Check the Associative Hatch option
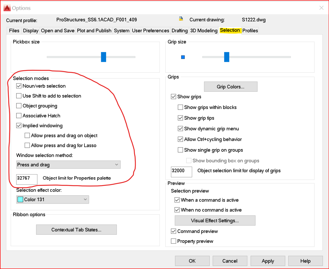The height and width of the screenshot is (269, 329). (x=19, y=116)
